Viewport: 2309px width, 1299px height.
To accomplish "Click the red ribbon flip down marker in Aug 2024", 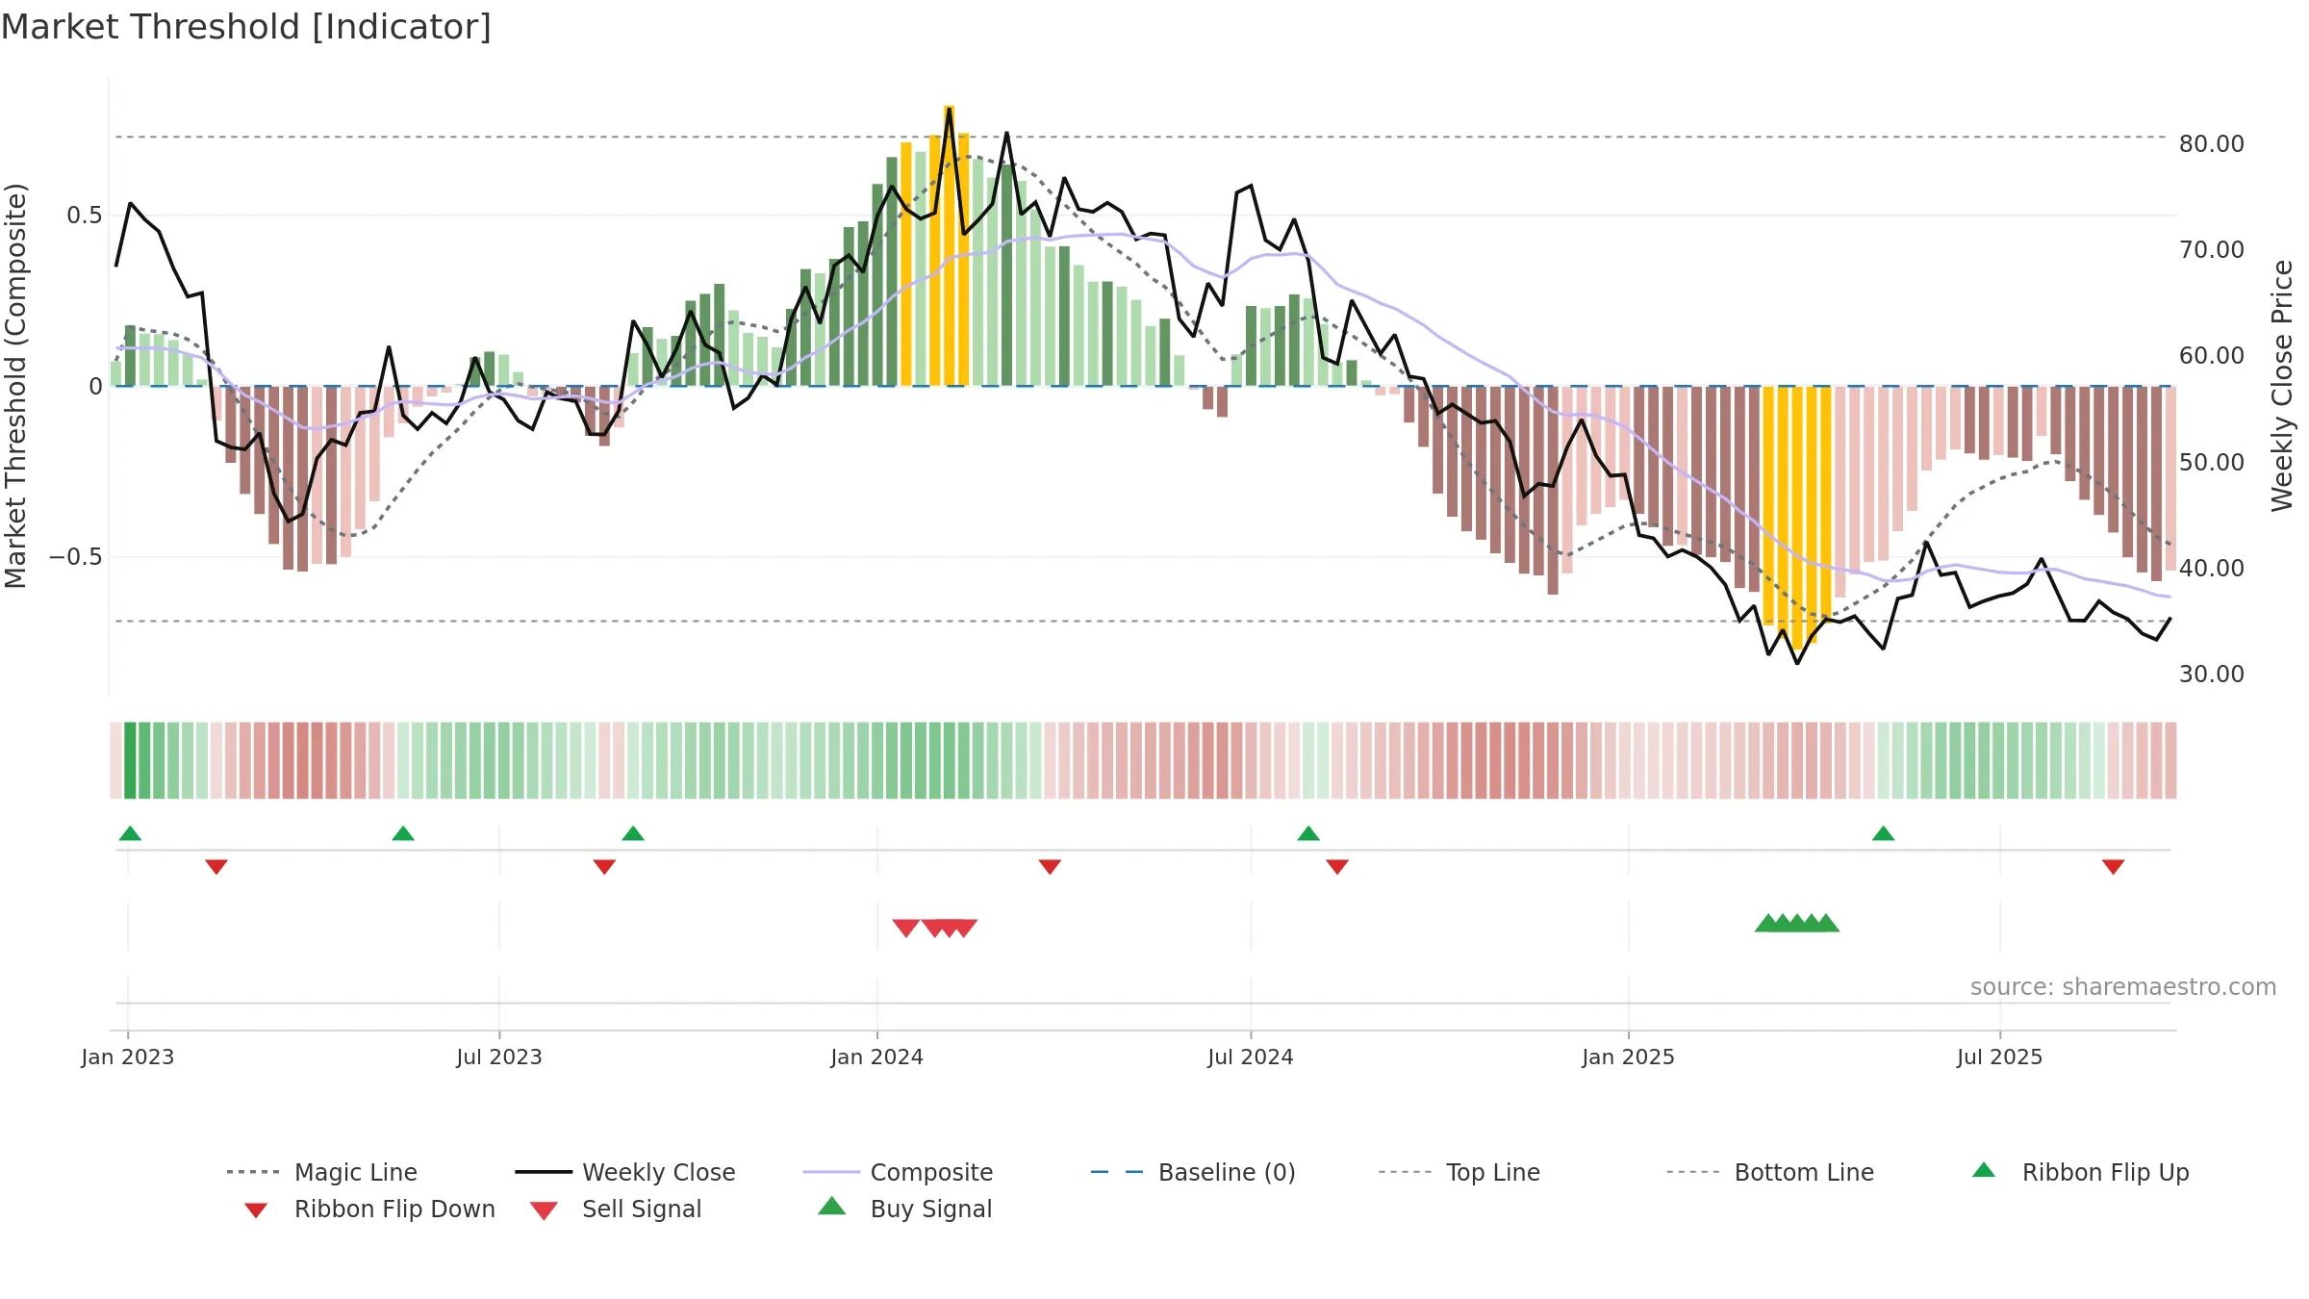I will 1337,867.
